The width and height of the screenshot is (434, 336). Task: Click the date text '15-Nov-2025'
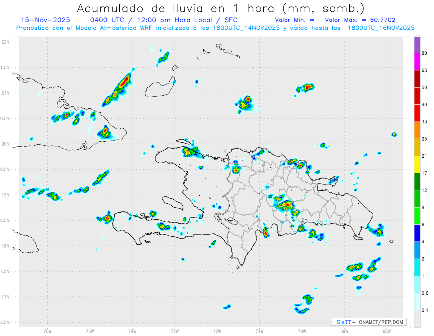[x=46, y=20]
